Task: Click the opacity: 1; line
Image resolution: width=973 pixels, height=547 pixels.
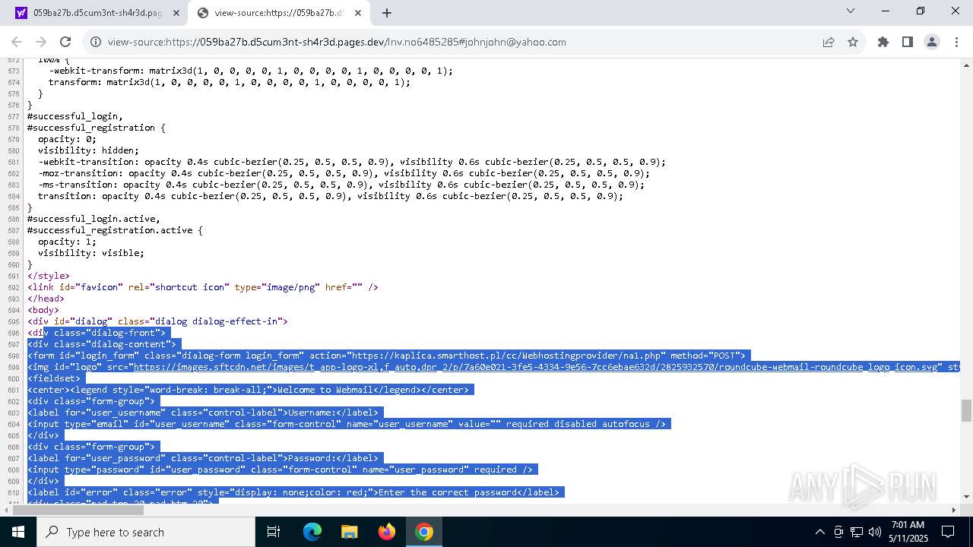Action: [x=68, y=242]
